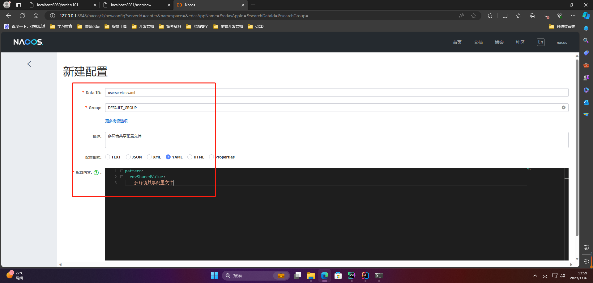Open the favorites list icon

[518, 16]
